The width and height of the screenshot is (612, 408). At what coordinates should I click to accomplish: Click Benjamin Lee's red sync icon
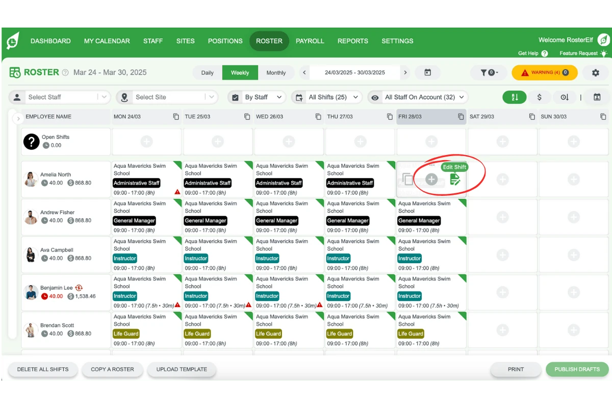79,288
